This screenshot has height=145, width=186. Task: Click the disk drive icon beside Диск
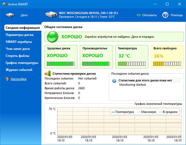coord(10,15)
